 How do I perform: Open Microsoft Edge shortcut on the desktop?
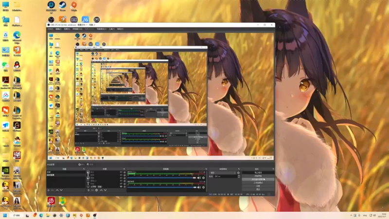coord(17,37)
